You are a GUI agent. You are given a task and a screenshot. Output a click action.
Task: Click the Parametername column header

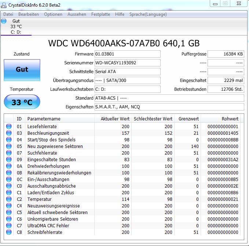point(60,119)
